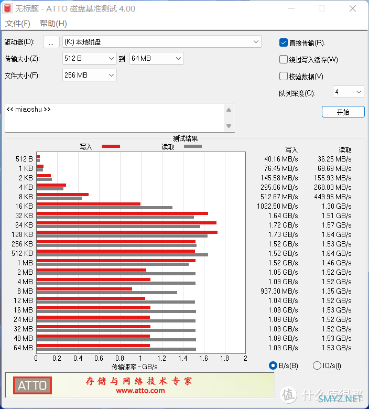Expand the (K:) 本地磁盘 drive dropdown
The width and height of the screenshot is (369, 409).
click(x=161, y=42)
